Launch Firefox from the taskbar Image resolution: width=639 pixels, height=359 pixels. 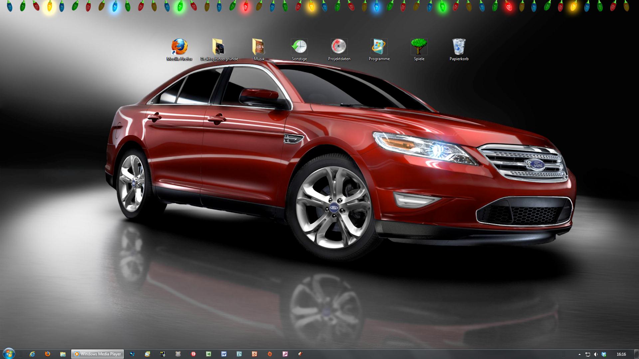pos(48,354)
